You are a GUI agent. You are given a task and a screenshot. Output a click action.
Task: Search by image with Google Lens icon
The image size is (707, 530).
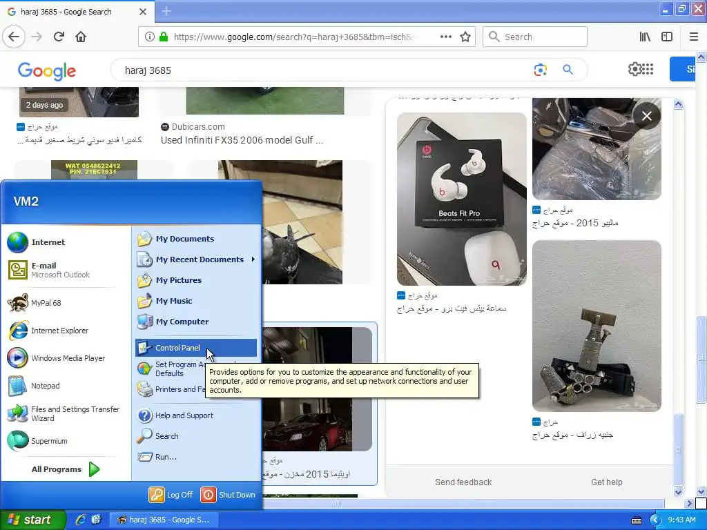540,70
